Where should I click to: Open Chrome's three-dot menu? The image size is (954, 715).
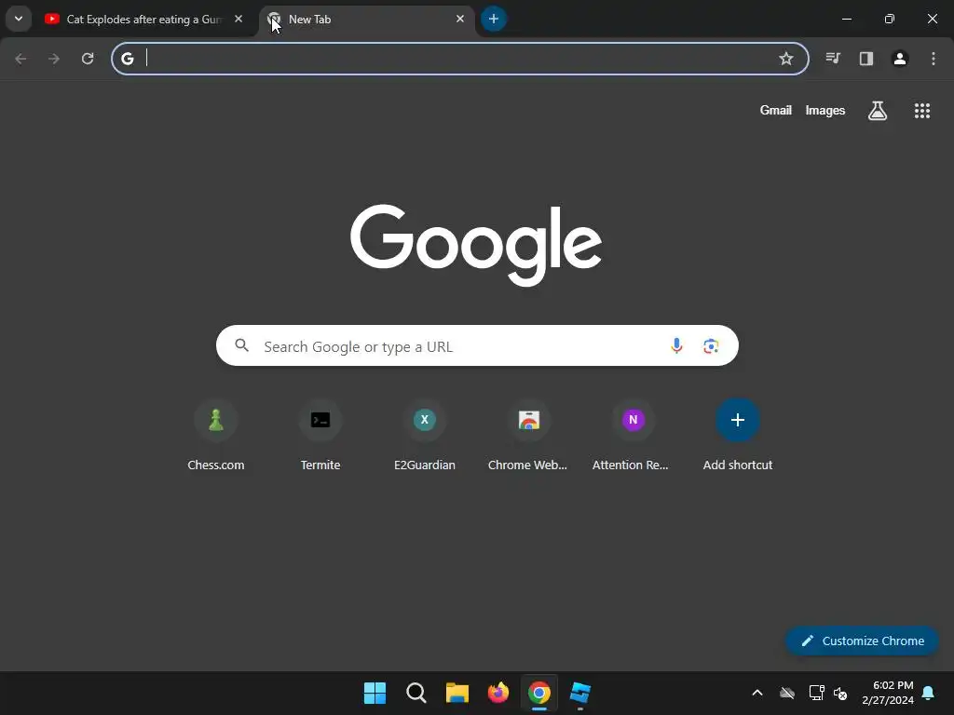[934, 59]
